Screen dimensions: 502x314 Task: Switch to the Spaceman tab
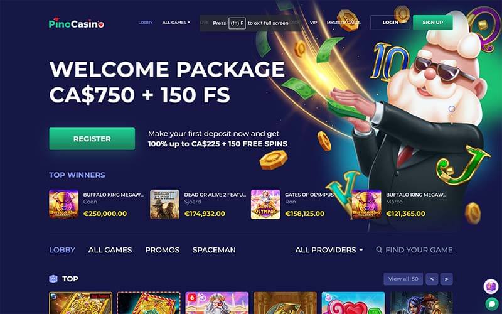[x=214, y=250]
